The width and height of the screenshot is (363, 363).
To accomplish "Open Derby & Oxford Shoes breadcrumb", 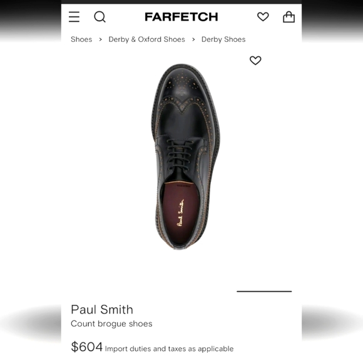I will pyautogui.click(x=147, y=39).
